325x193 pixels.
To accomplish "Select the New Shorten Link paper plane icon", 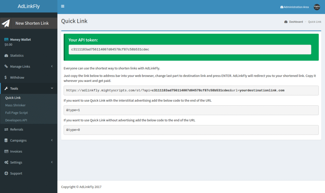I will point(5,23).
